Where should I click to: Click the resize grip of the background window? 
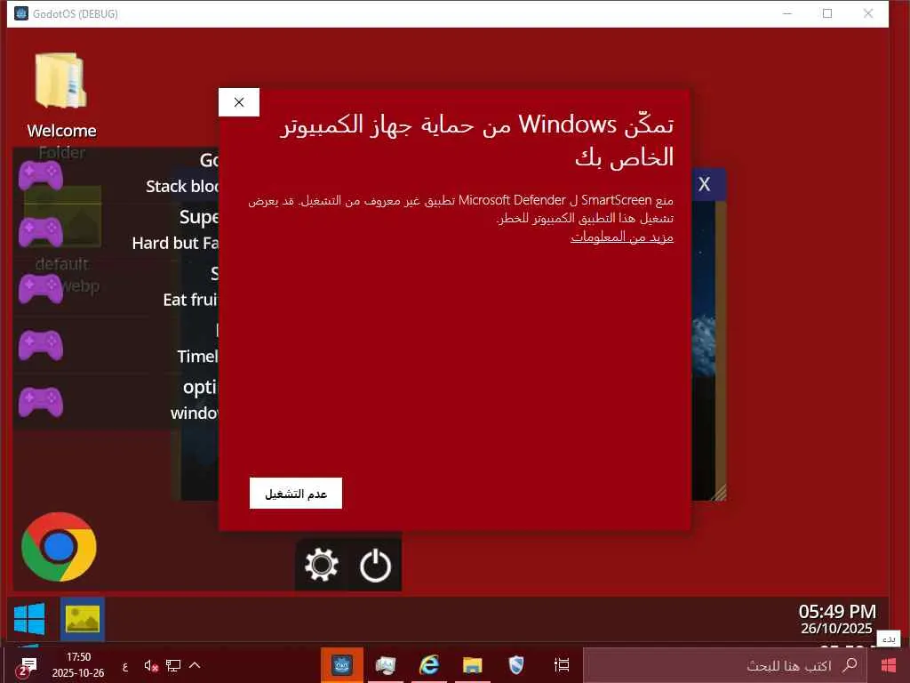[720, 493]
